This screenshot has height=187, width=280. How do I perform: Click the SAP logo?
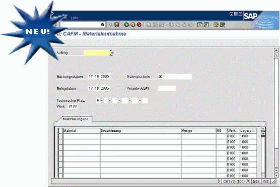(x=251, y=16)
